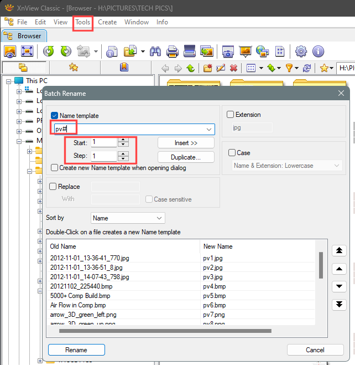The image size is (355, 365).
Task: Click the Start value field
Action: [x=104, y=142]
